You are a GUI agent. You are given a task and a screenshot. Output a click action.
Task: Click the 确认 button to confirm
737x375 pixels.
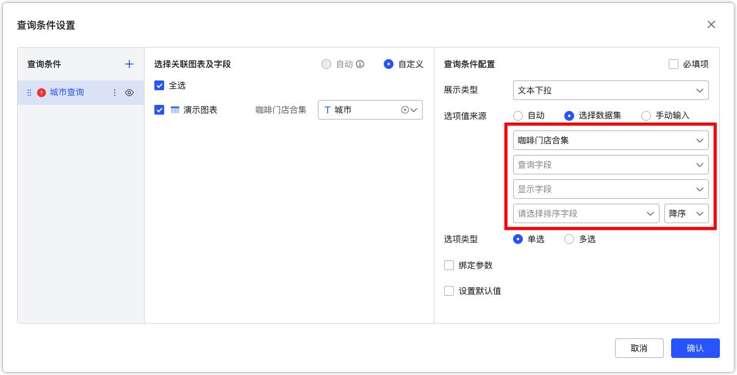695,348
